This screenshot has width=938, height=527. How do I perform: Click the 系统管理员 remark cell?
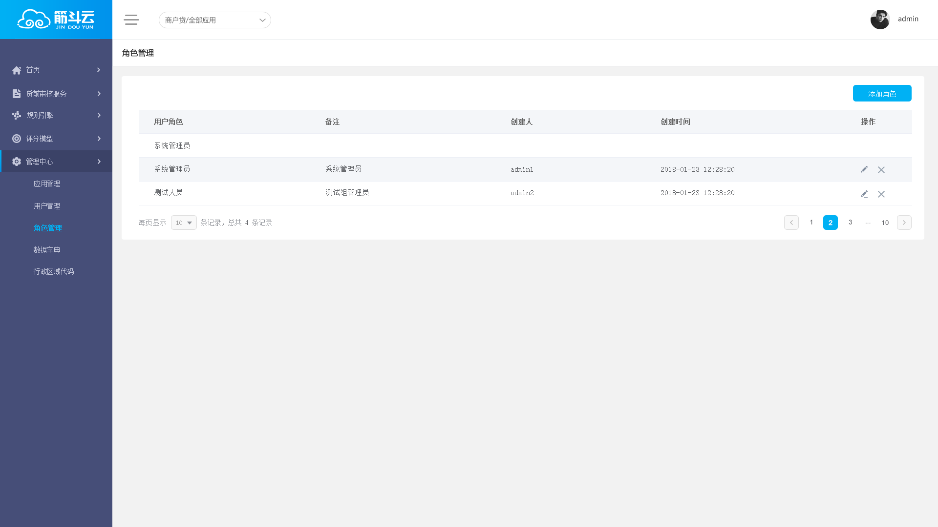(343, 169)
